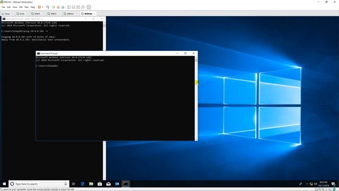Click the Type here to search box
339x191 pixels.
(39, 184)
